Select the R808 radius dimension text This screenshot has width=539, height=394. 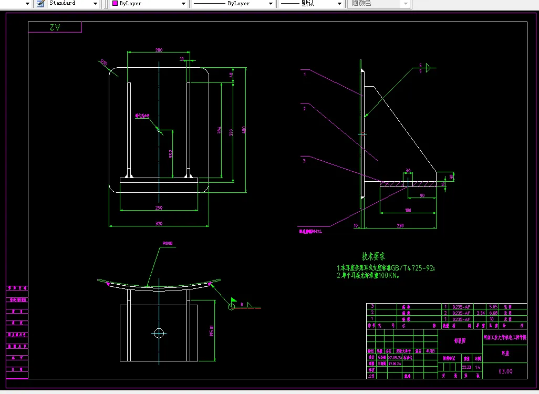coord(168,243)
